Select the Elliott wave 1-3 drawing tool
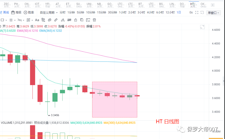This screenshot has height=139, width=225. point(20,20)
